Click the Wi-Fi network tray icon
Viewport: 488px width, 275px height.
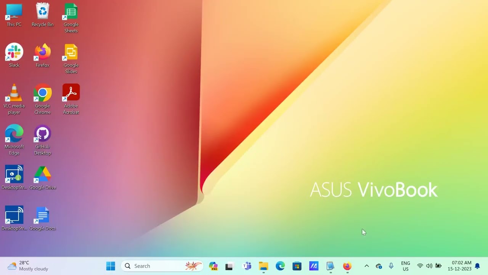pyautogui.click(x=420, y=266)
